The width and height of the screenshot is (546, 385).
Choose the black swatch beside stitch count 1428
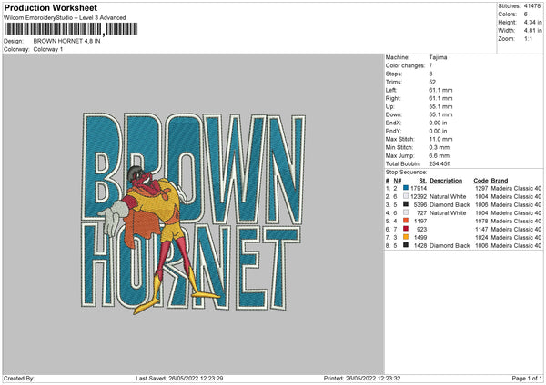tap(406, 245)
